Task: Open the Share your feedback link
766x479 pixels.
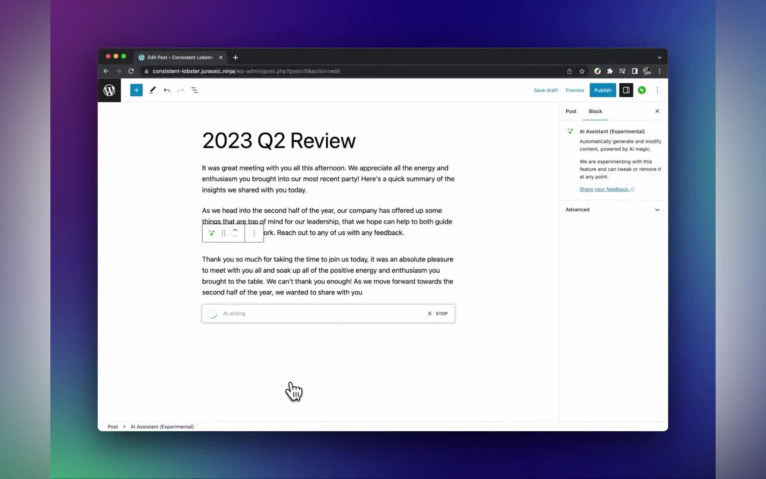Action: (604, 189)
